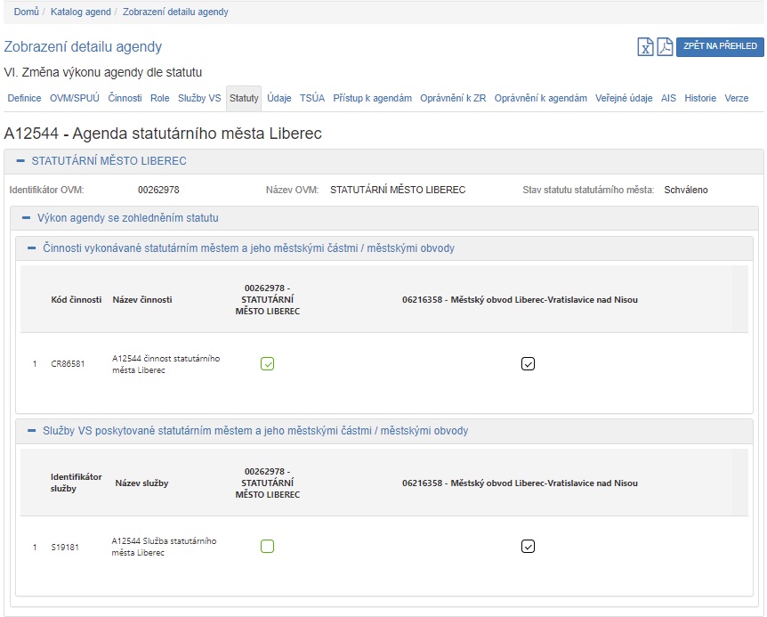Collapse 'Výkon agendy se zohledněním statutu' panel
767x617 pixels.
[27, 217]
